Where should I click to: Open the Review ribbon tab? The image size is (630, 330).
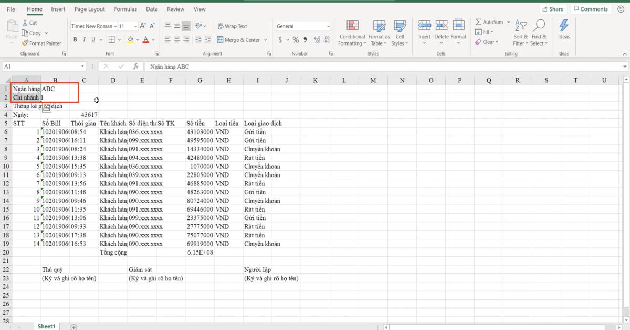point(175,9)
